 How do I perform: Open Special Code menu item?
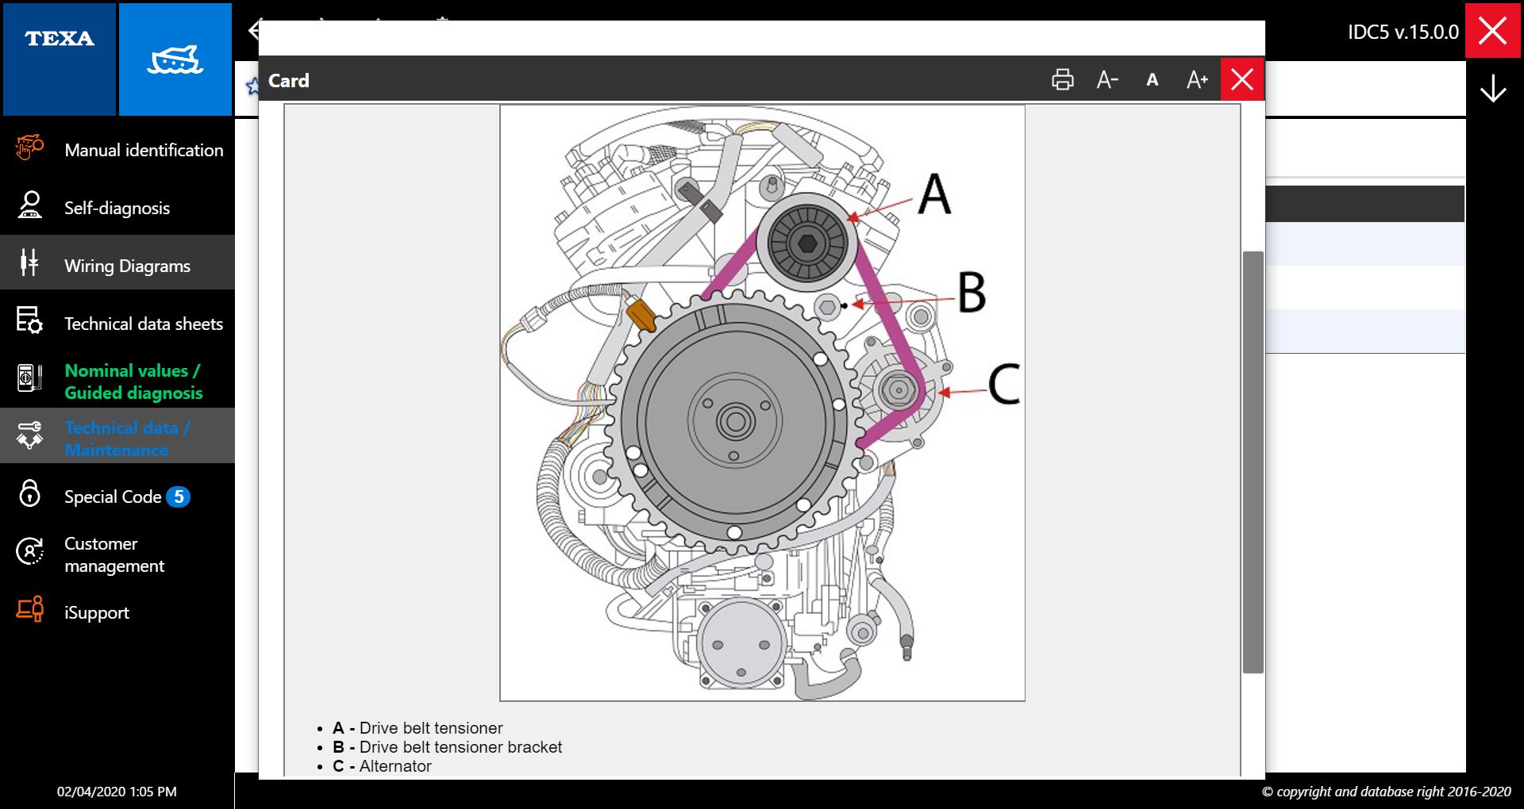click(x=112, y=497)
